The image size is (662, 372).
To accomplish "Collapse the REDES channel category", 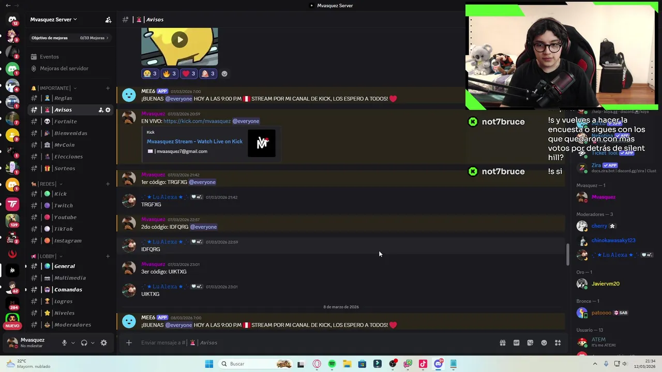I will 47,184.
